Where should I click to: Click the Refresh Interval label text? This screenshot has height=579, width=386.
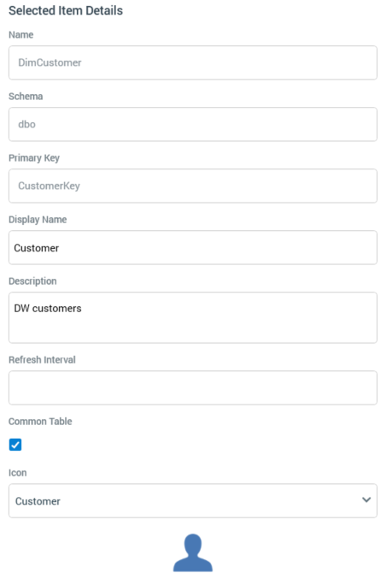42,360
